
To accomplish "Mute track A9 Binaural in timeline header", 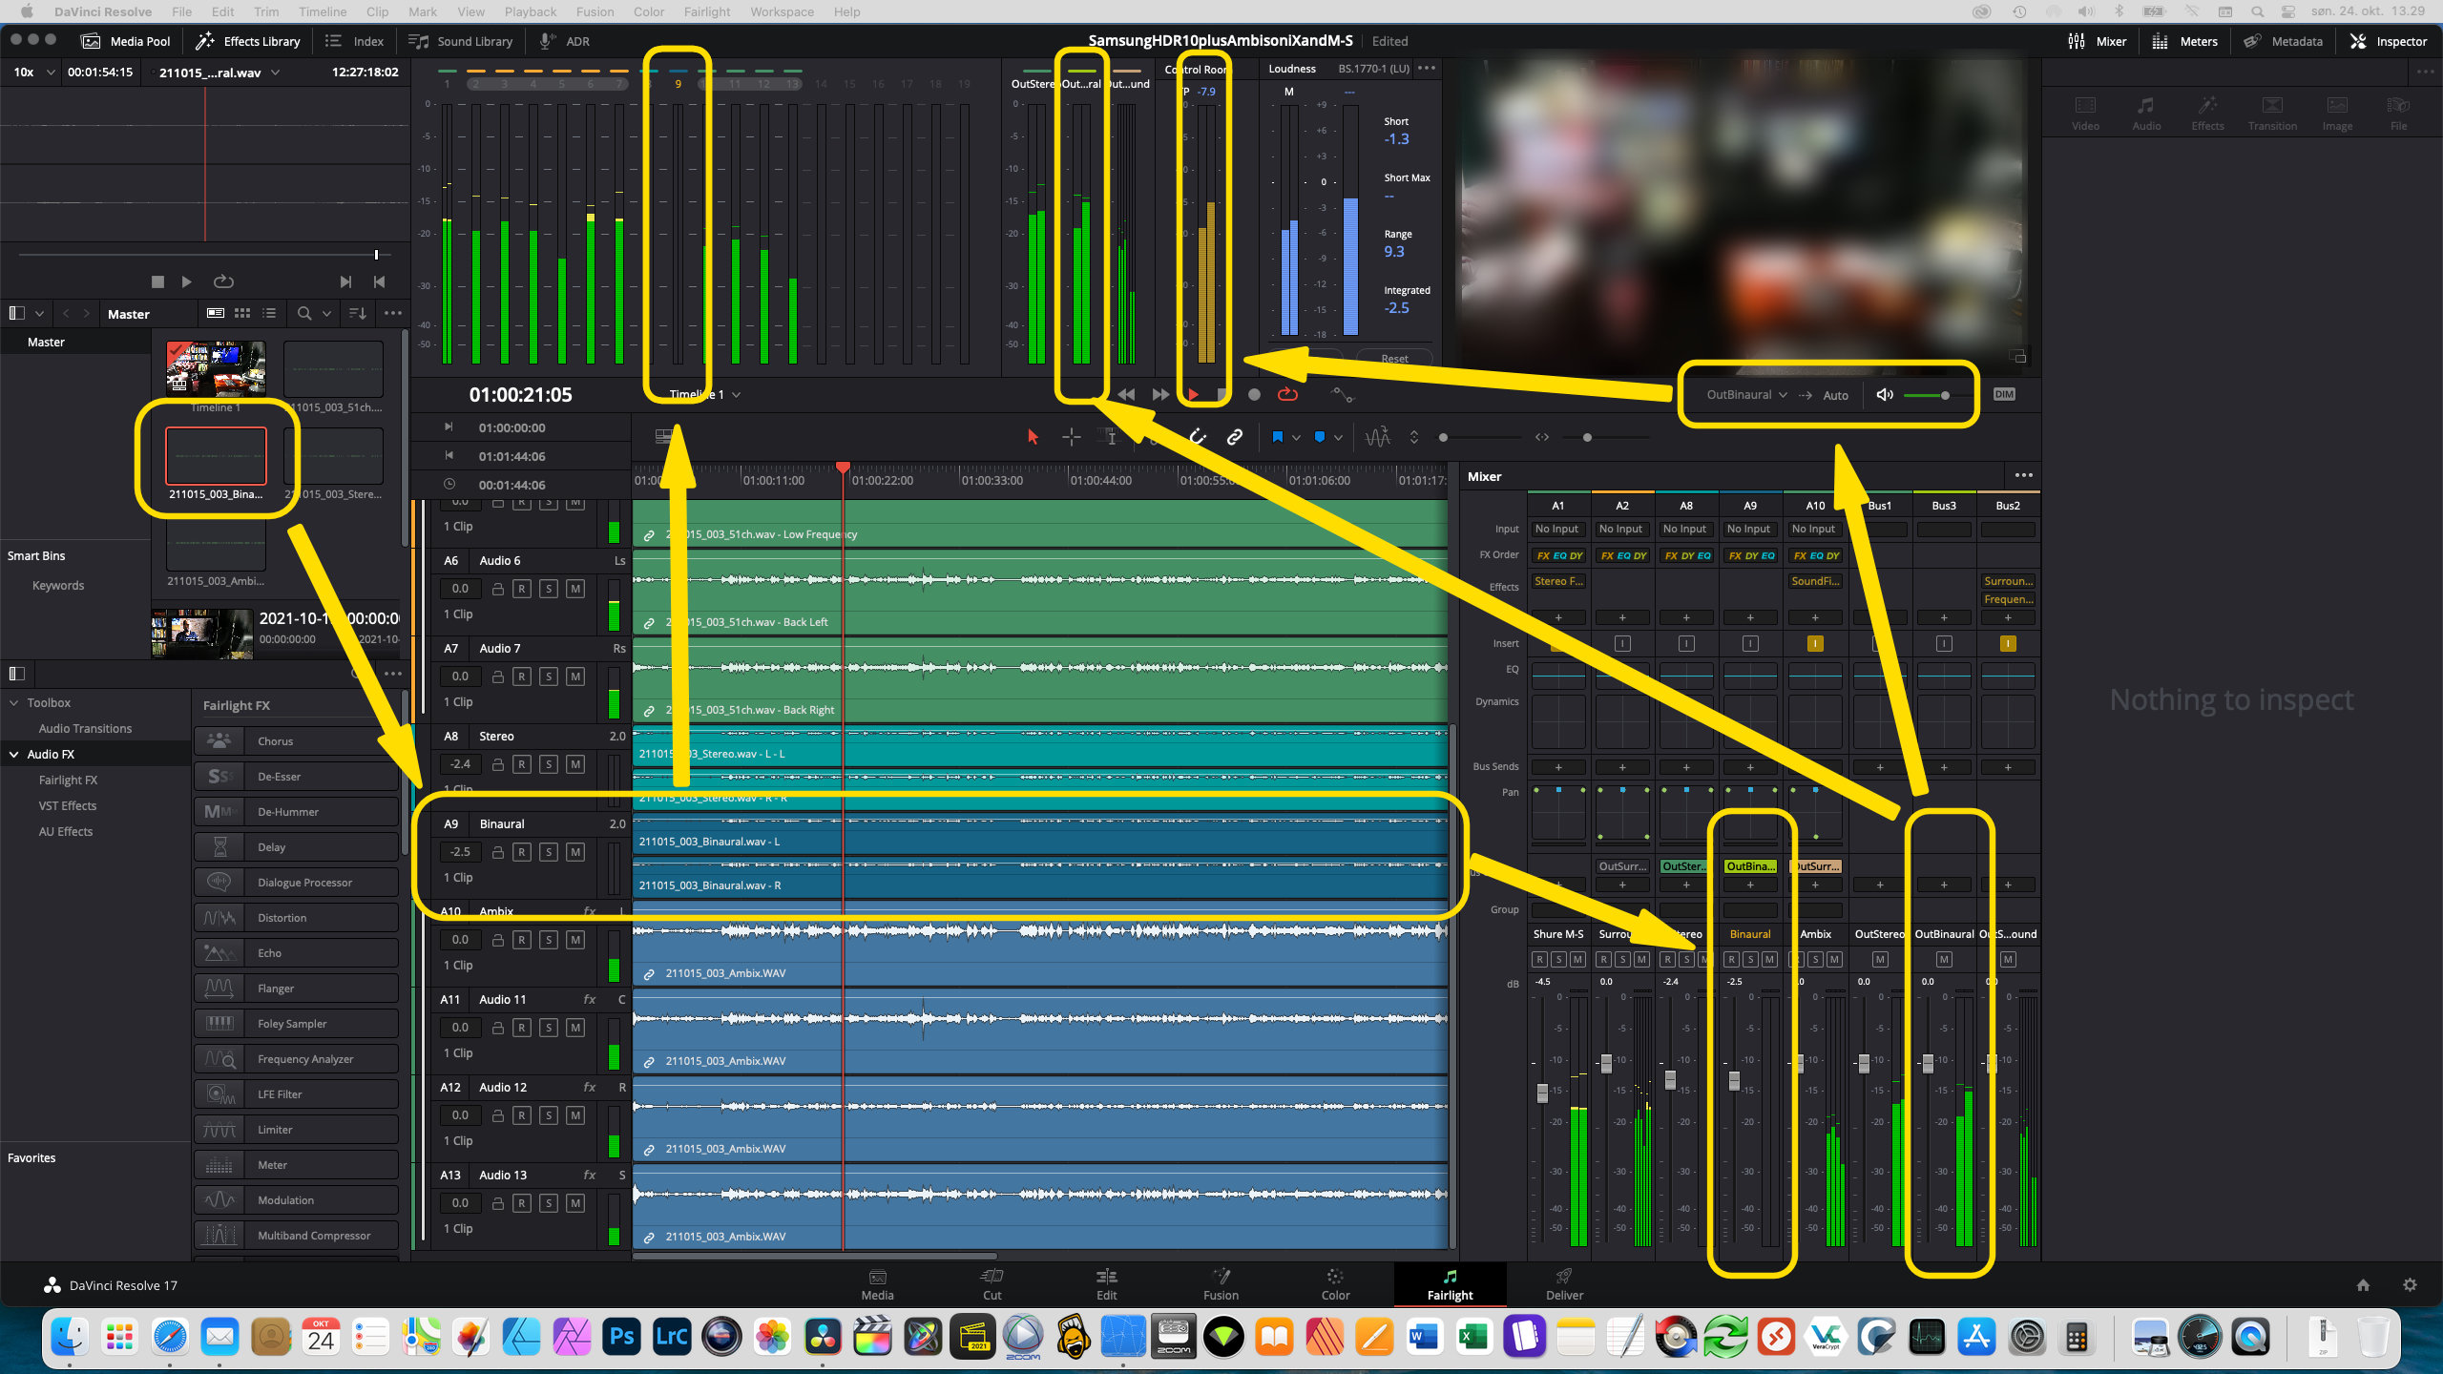I will coord(575,852).
